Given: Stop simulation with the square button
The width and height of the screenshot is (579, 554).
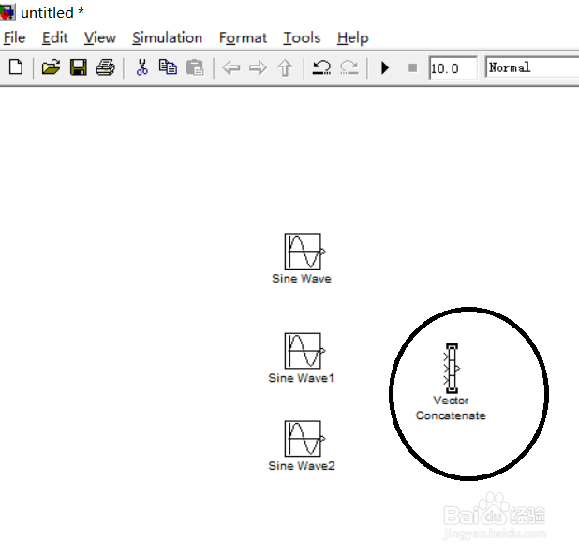Looking at the screenshot, I should point(413,68).
